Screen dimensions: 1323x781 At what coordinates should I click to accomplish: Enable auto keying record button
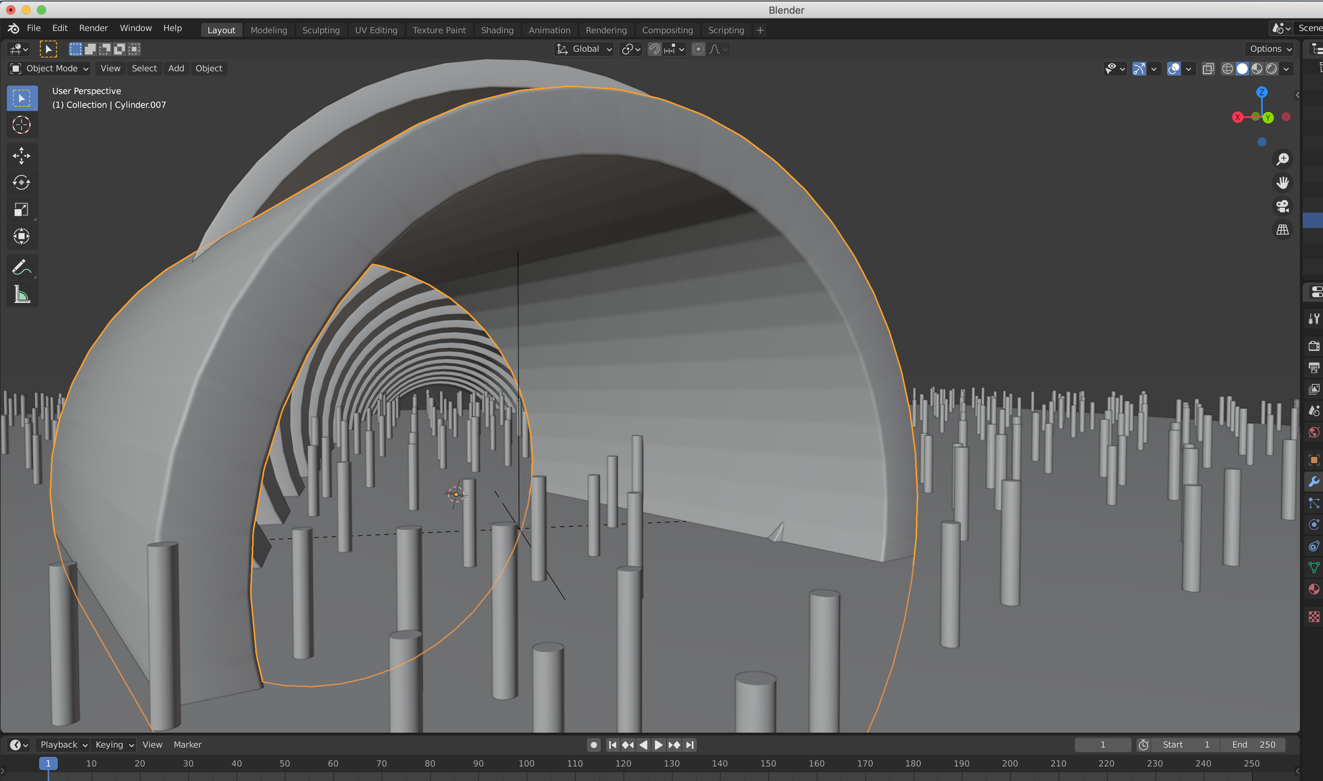[594, 745]
